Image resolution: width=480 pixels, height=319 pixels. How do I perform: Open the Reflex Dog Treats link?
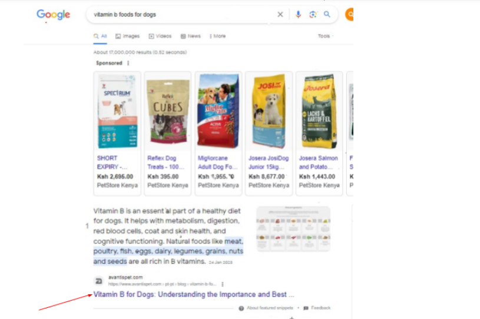click(x=165, y=162)
